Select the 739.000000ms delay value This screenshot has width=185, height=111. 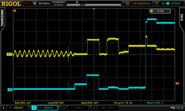point(141,3)
